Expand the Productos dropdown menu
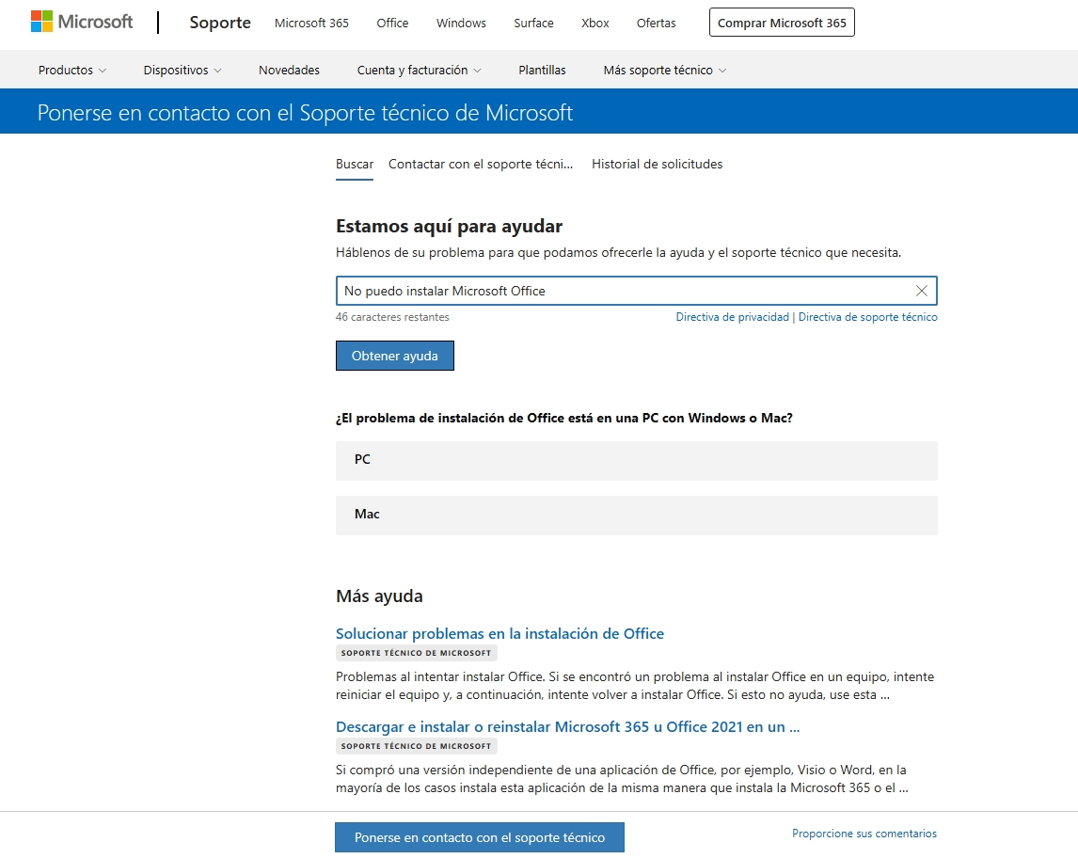 click(x=72, y=71)
